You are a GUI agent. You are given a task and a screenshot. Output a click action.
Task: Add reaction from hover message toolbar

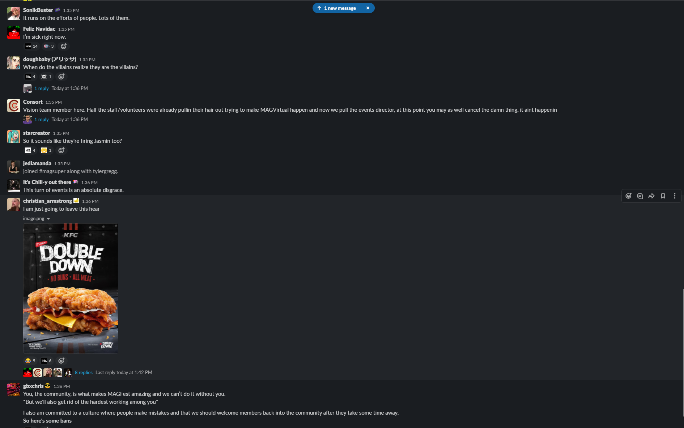(629, 196)
